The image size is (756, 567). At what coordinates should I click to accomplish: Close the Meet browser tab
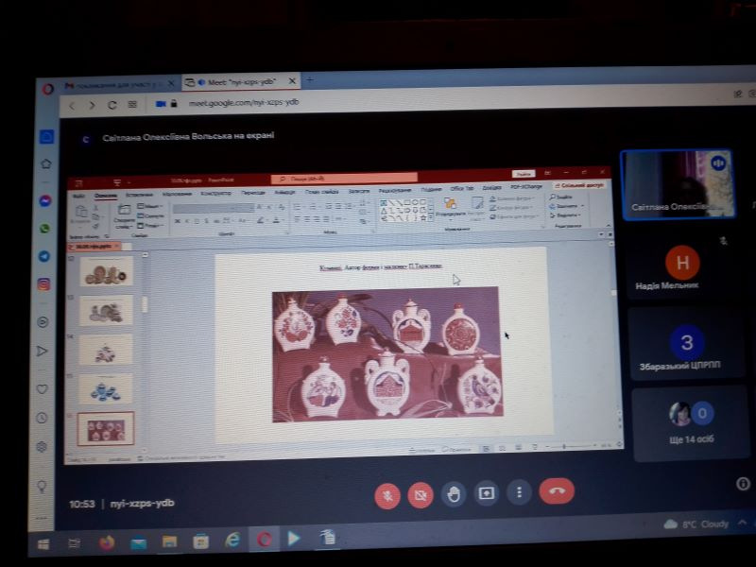click(x=292, y=81)
